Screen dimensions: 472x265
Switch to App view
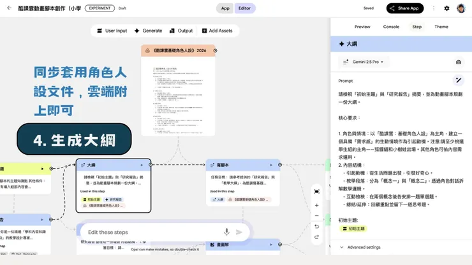pyautogui.click(x=225, y=8)
